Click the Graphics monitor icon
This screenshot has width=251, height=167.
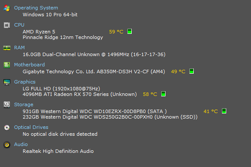(7, 82)
